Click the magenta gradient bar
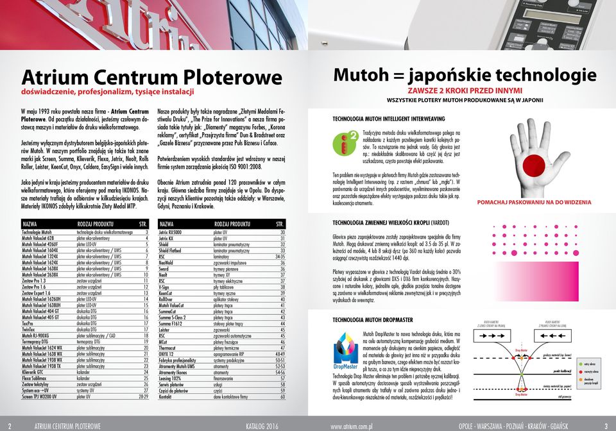Screen dimensions: 616x431 (535, 281)
